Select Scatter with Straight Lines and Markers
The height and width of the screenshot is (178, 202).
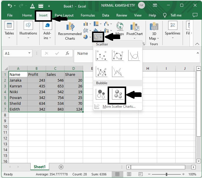click(x=102, y=71)
